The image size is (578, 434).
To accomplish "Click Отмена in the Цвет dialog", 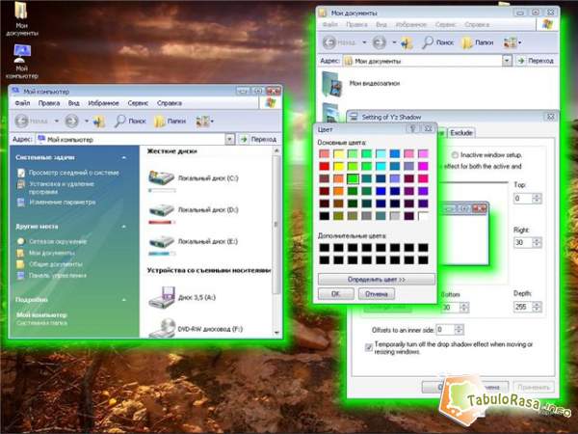I will click(377, 294).
